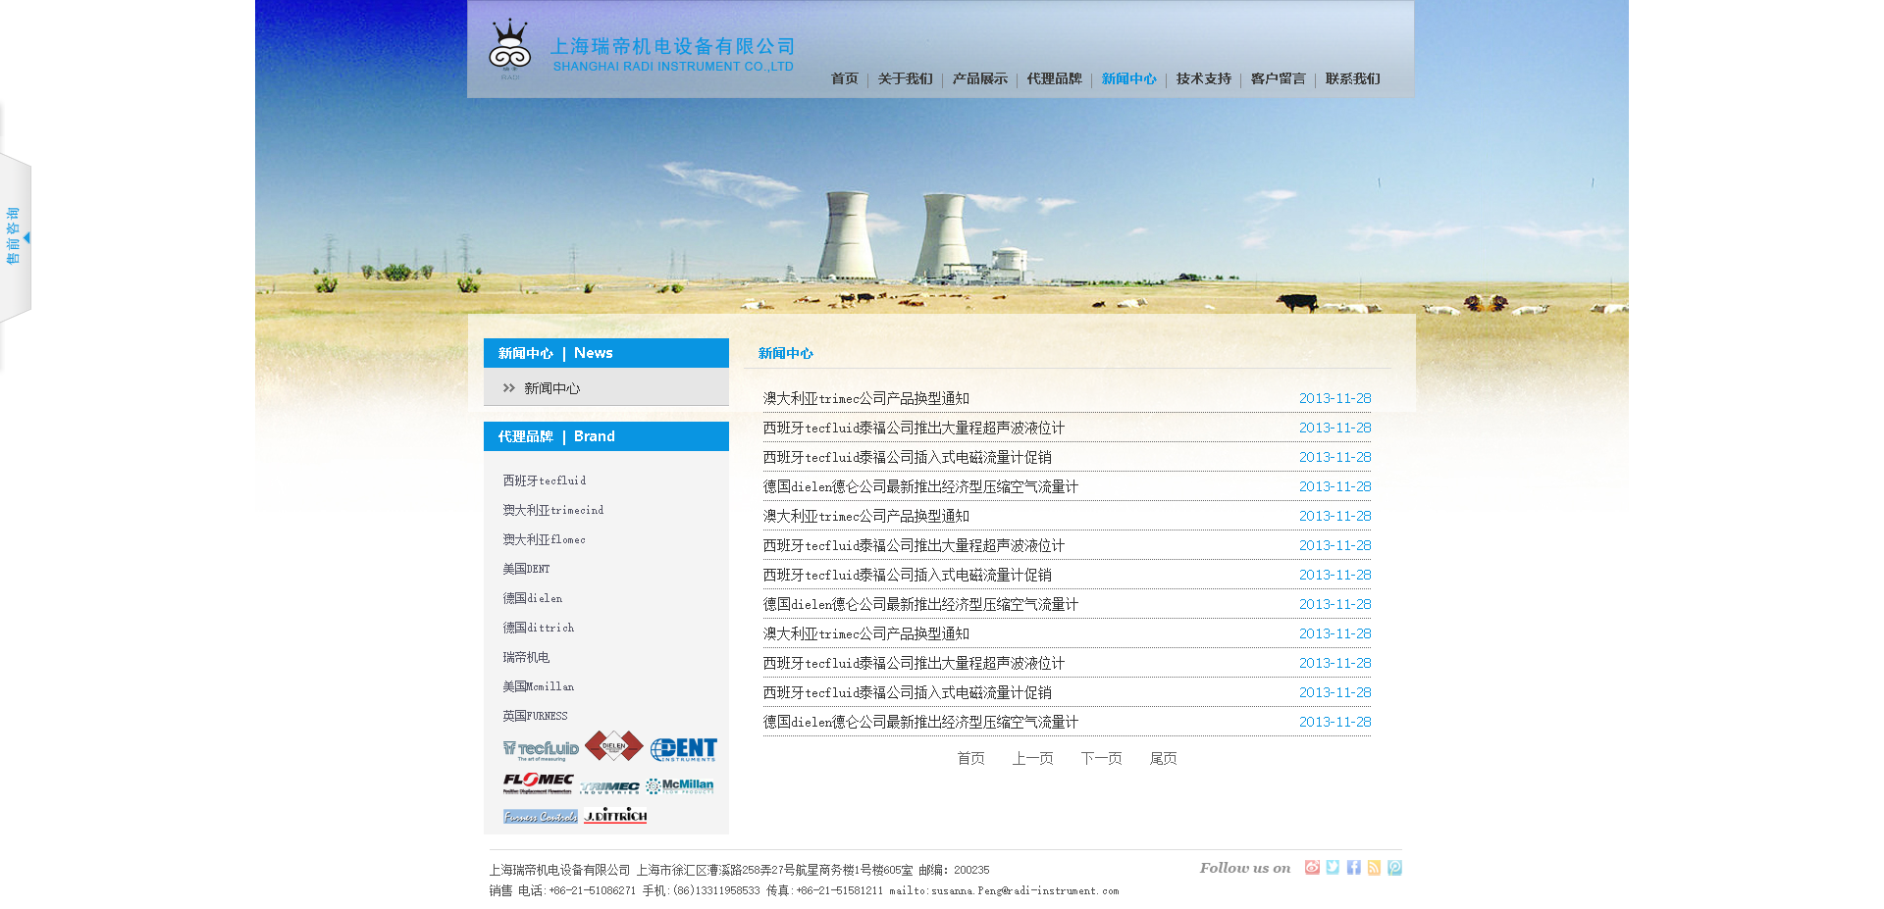Select 技术支持 from the top navigation
Viewport: 1884px width, 909px height.
1203,79
